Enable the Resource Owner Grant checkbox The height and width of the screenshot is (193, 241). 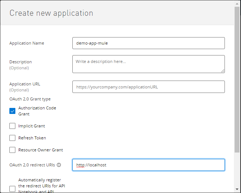pos(12,150)
